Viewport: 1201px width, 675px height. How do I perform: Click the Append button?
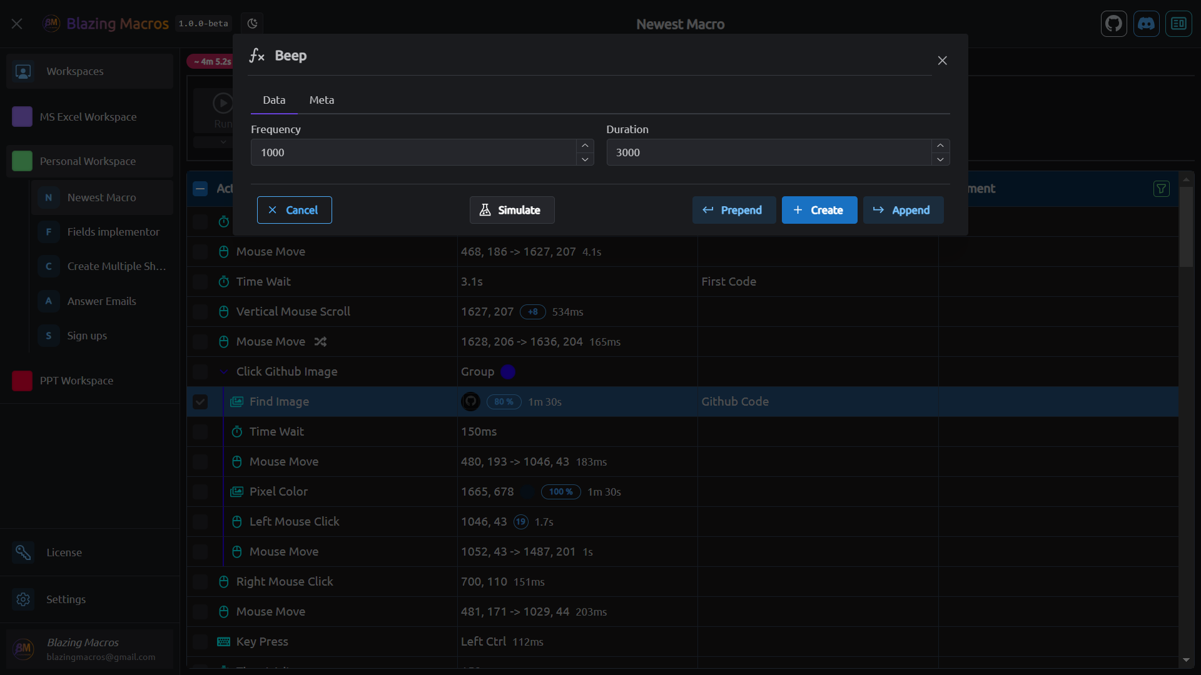click(x=903, y=210)
